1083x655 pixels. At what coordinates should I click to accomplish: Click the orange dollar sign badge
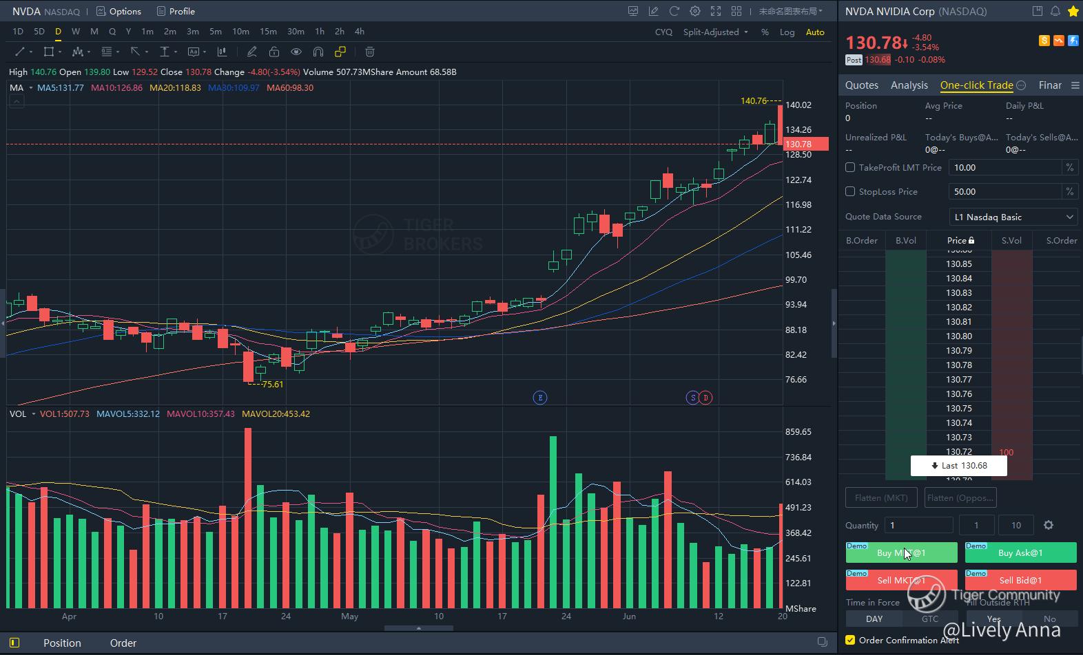point(1044,41)
